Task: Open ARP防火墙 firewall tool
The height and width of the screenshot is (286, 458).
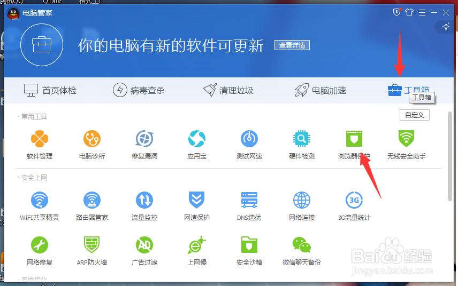Action: (91, 251)
